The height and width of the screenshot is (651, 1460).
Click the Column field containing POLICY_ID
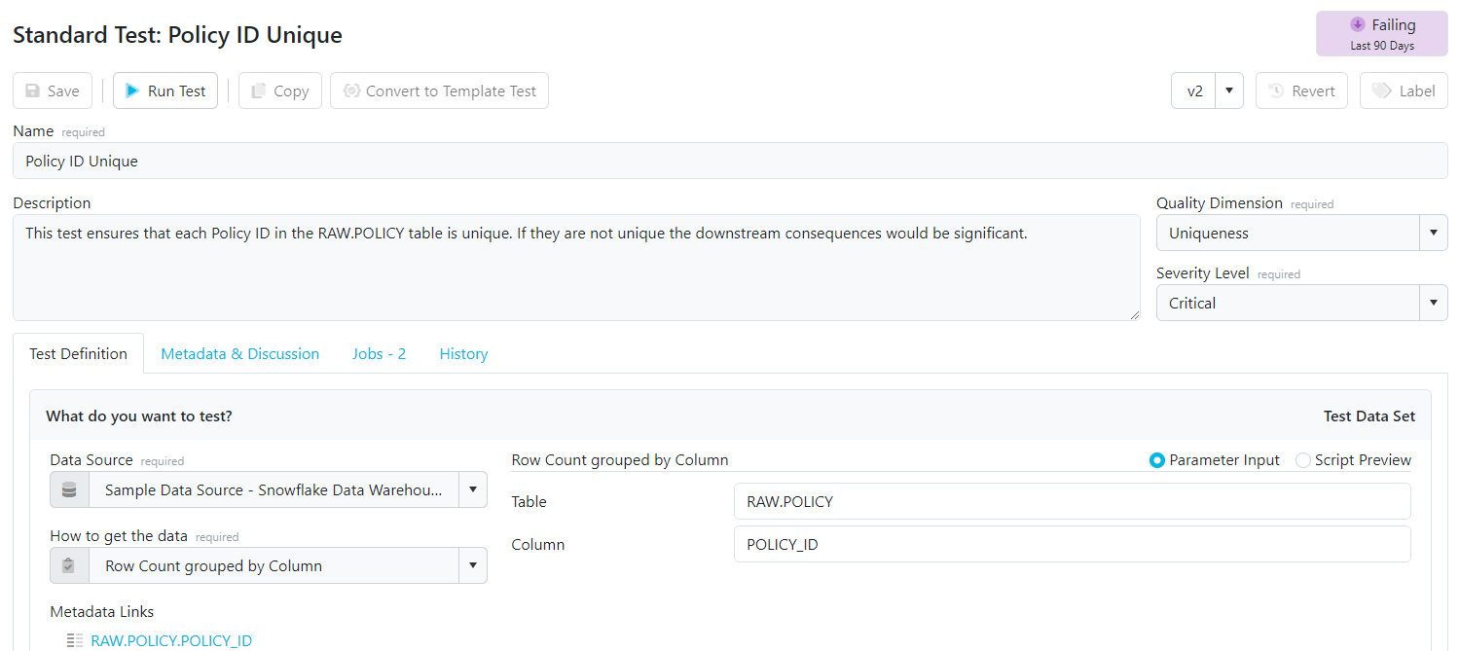(x=1072, y=544)
